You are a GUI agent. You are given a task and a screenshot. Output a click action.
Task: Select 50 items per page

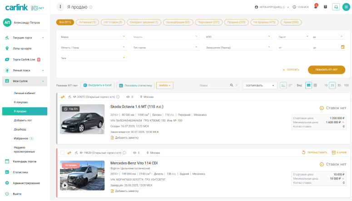(x=339, y=85)
